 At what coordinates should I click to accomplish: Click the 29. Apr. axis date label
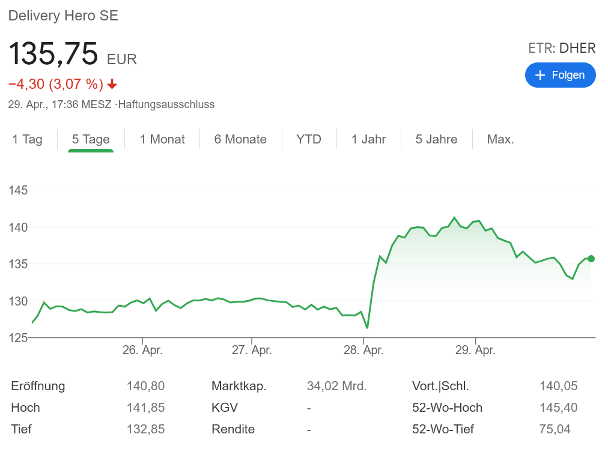coord(475,350)
